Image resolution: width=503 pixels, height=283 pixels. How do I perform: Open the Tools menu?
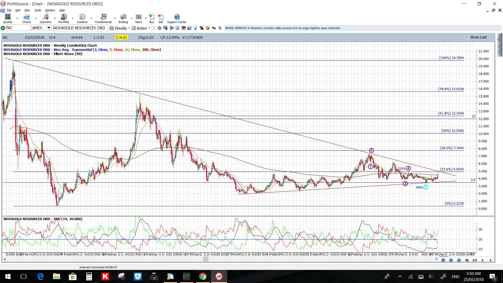(x=38, y=10)
